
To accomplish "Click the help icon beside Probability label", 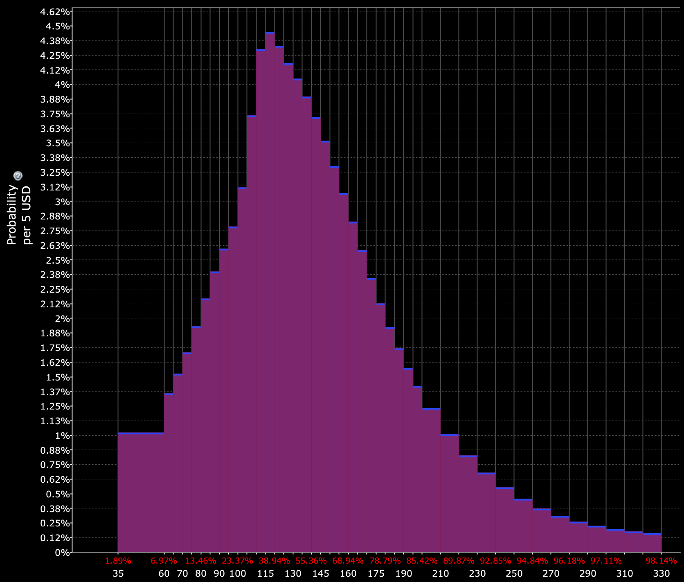I will click(18, 176).
